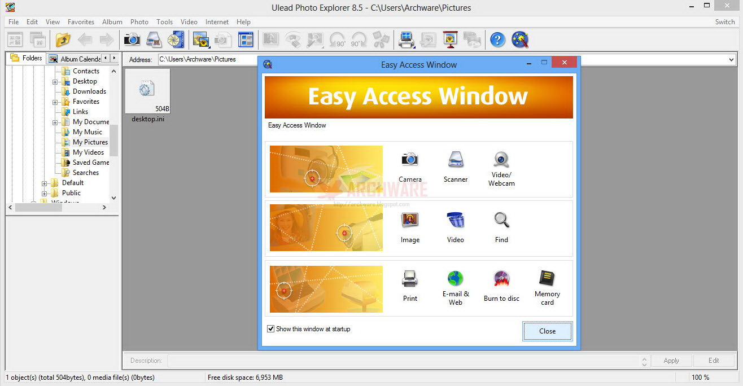Open the Scanner option in Easy Access Window
Image resolution: width=743 pixels, height=386 pixels.
coord(456,160)
